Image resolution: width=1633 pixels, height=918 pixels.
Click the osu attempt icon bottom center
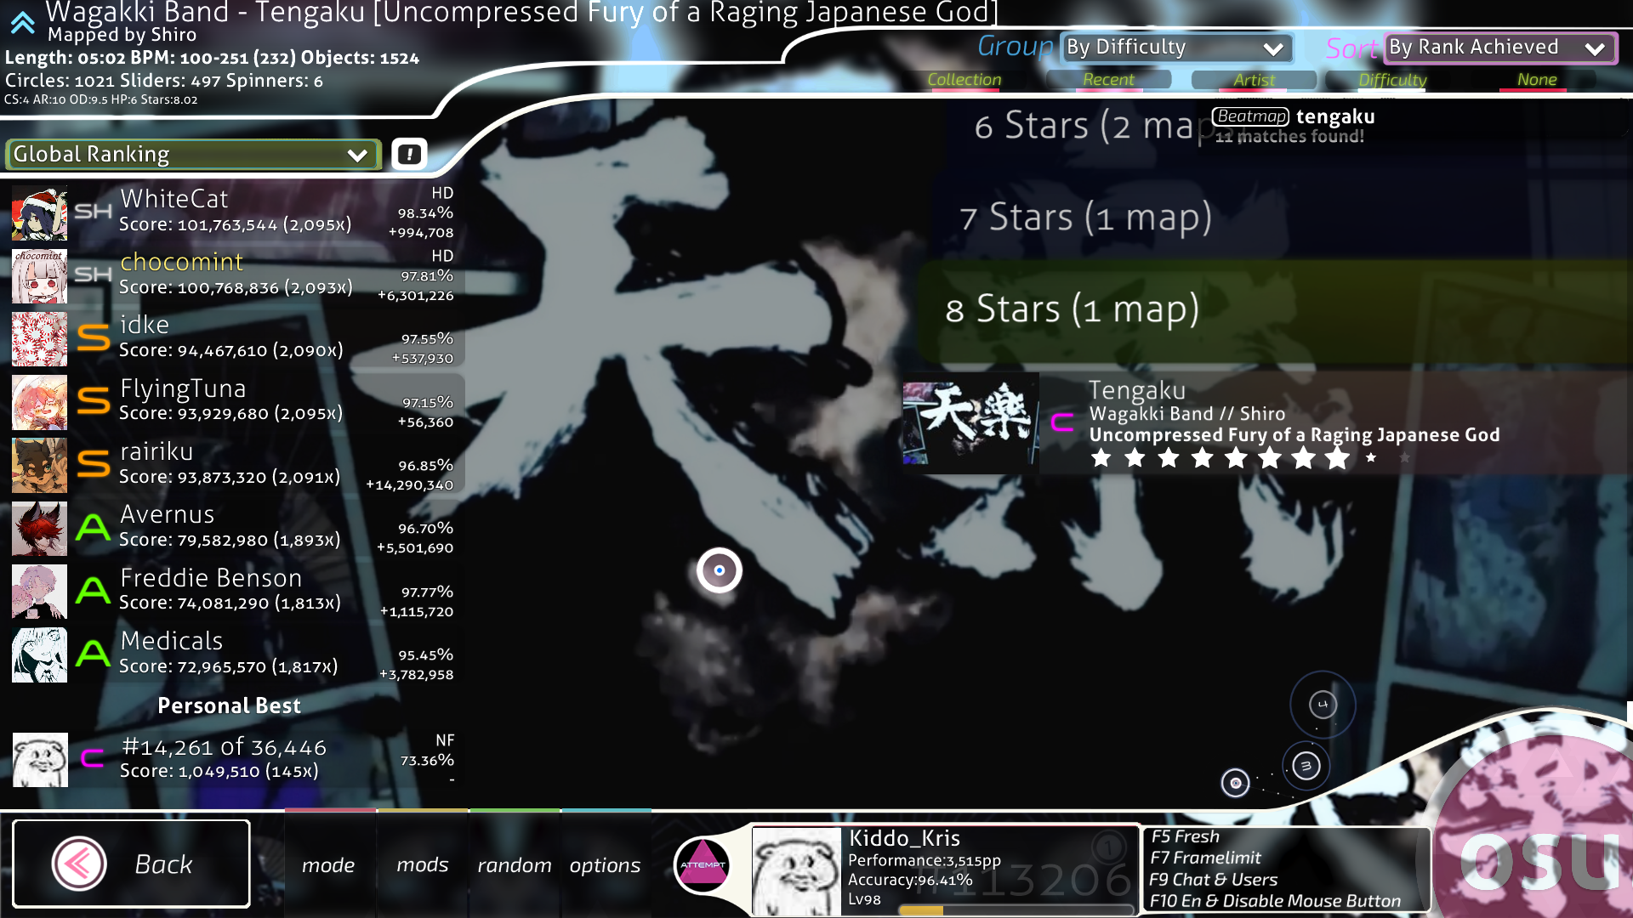point(702,864)
